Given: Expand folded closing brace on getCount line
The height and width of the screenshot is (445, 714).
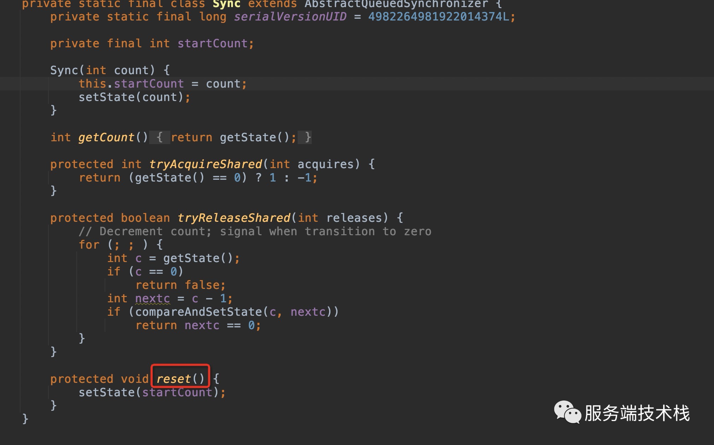Looking at the screenshot, I should 308,137.
